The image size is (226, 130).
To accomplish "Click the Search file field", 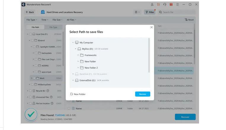I will click(x=177, y=12).
